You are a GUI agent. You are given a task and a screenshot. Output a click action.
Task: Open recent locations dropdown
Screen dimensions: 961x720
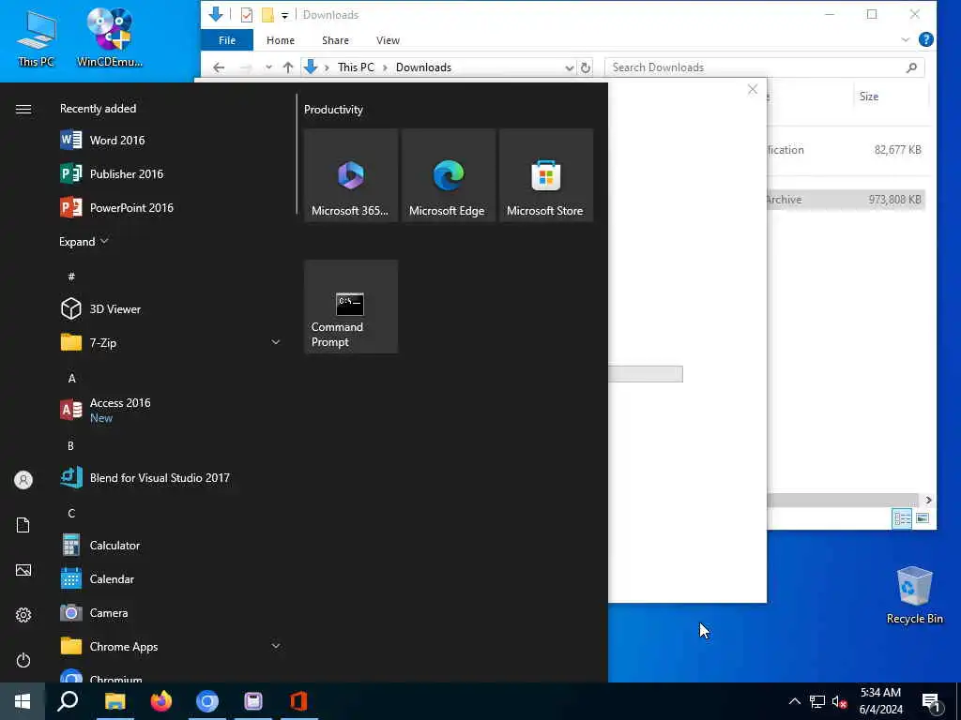click(268, 67)
